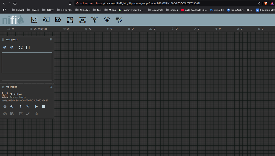The image size is (275, 156).
Task: Collapse the Operation panel
Action: pos(51,87)
